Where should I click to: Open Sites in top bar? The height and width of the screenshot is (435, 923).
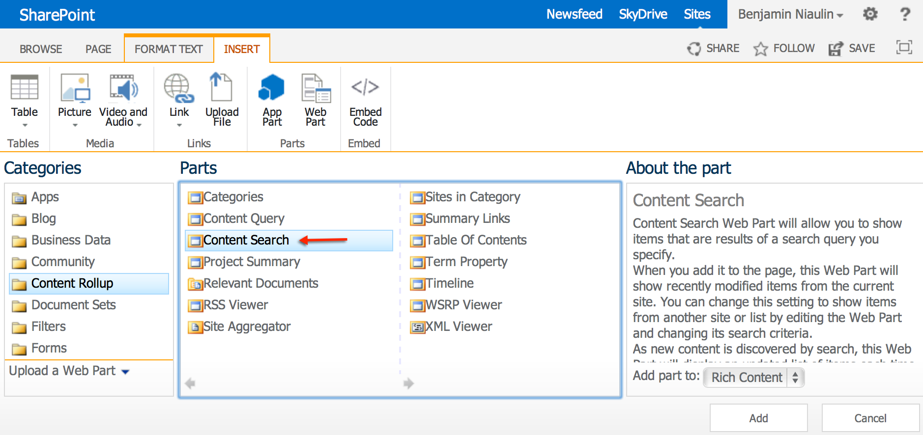pos(697,14)
